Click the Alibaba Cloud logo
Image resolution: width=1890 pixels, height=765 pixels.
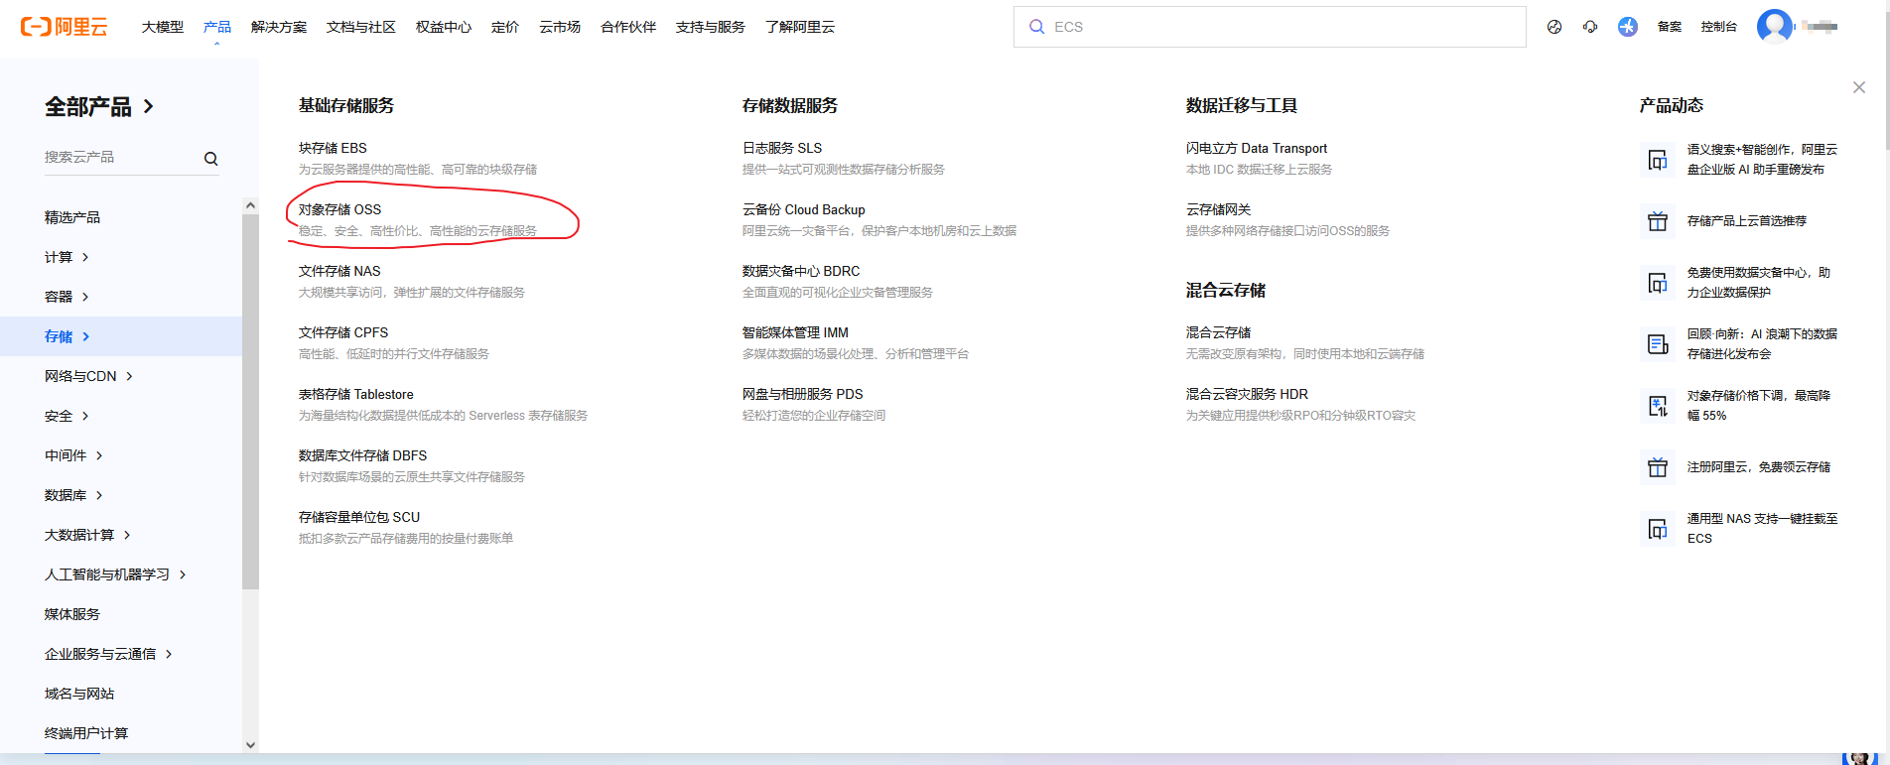tap(65, 27)
